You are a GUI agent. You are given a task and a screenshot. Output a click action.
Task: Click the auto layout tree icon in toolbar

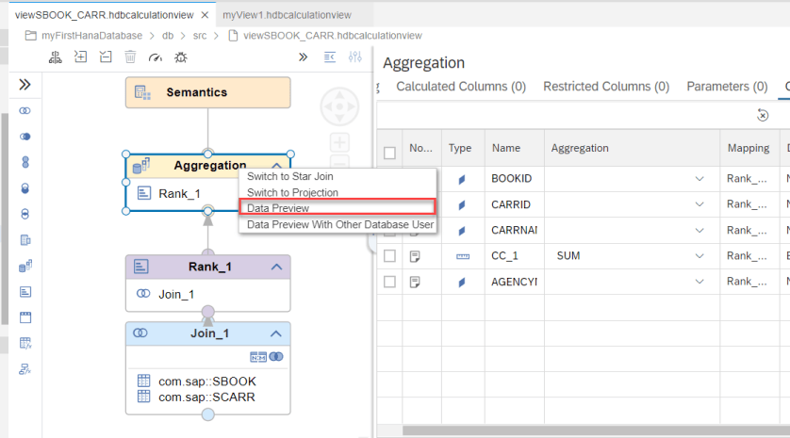tap(56, 57)
